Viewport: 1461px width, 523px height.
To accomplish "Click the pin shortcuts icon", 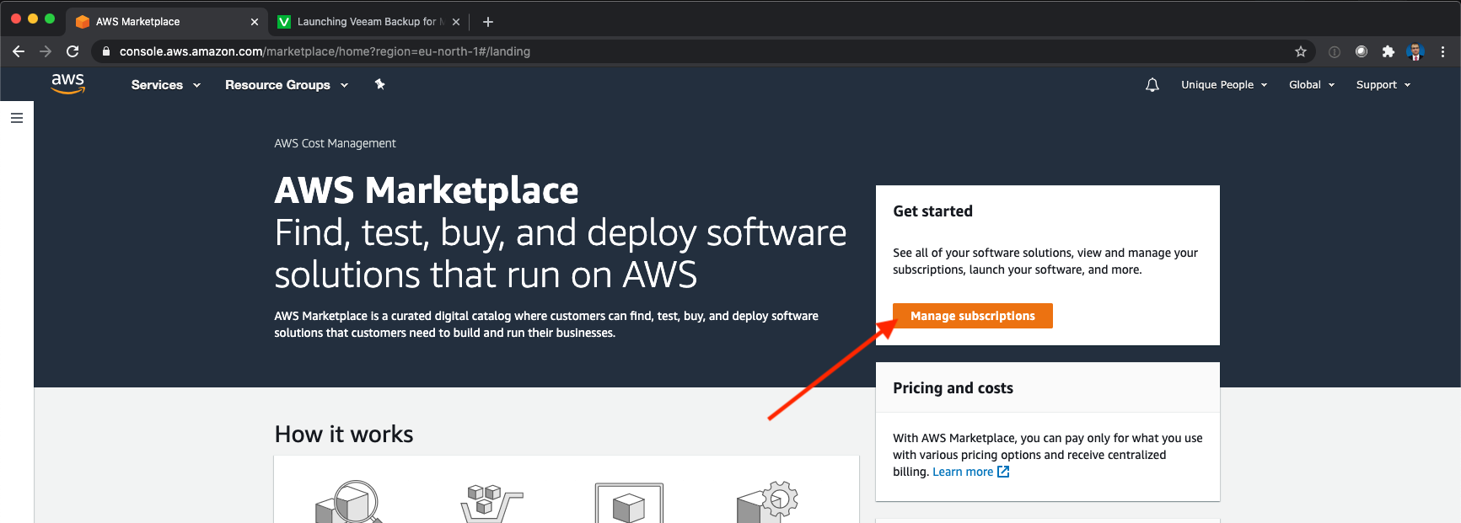I will pos(379,84).
